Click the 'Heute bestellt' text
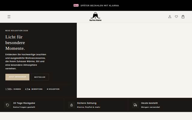The height and width of the screenshot is (120, 192). [149, 103]
